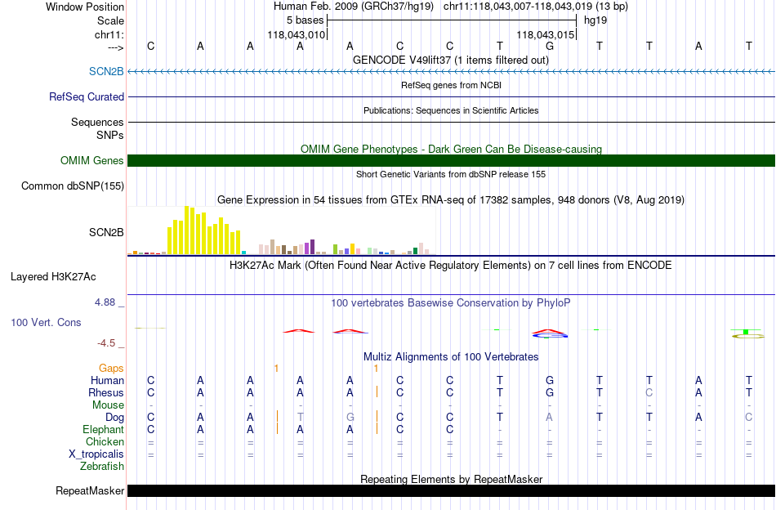The image size is (776, 510).
Task: Click the Common dbSNP(155) track label
Action: point(73,186)
